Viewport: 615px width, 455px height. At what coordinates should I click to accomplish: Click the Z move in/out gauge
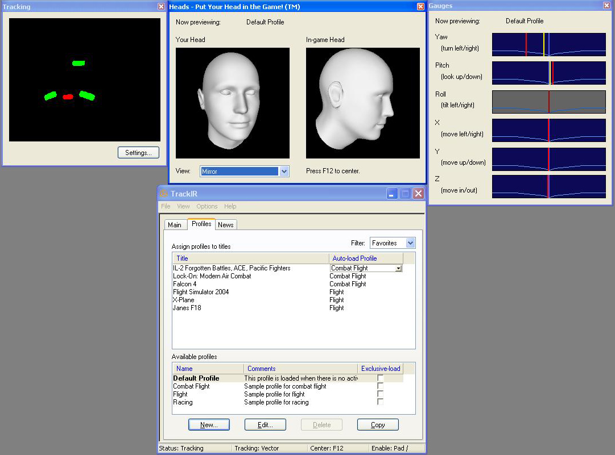[548, 186]
